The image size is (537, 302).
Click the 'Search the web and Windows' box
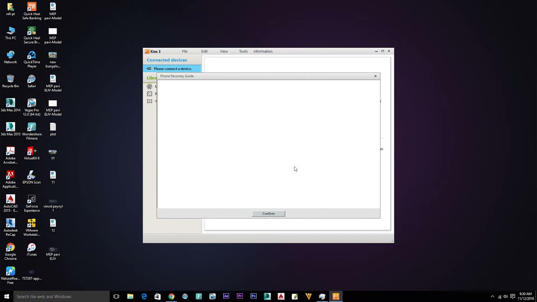61,297
